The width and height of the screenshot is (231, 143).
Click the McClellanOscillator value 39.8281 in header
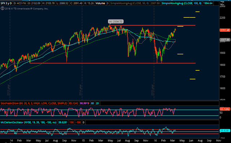pos(63,122)
